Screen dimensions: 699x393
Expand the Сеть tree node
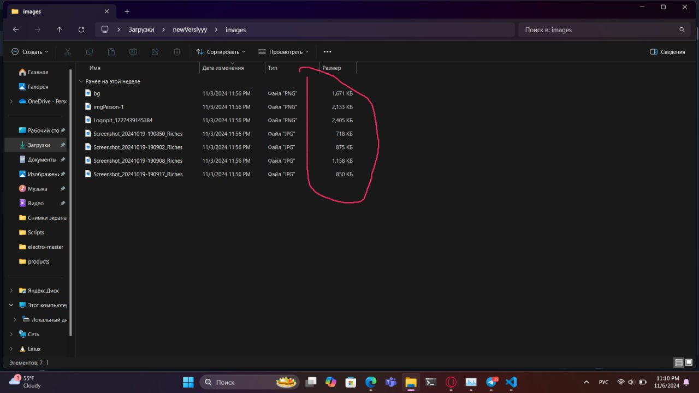pos(11,334)
